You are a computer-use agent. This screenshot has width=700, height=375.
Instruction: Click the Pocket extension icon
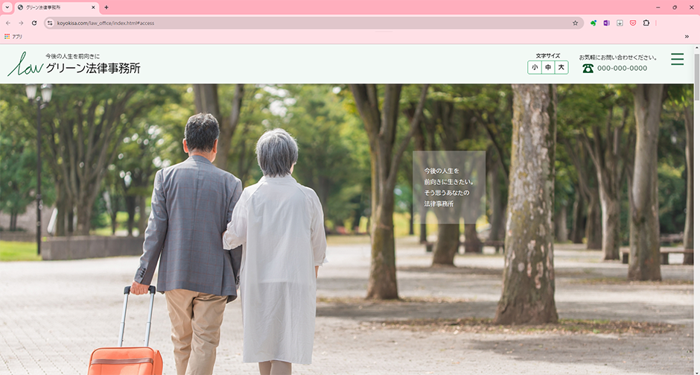(x=633, y=23)
